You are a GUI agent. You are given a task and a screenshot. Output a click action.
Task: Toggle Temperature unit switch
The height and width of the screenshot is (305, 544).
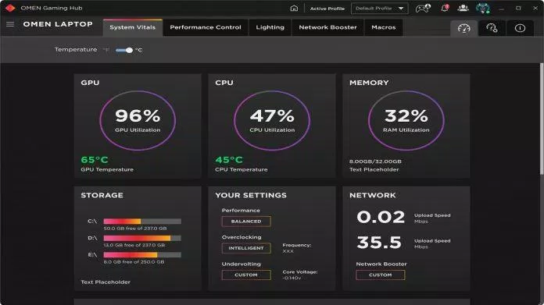(x=124, y=50)
